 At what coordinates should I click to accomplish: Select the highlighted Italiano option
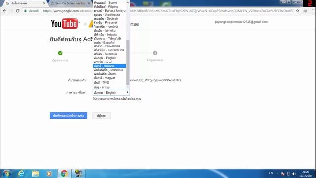110,66
